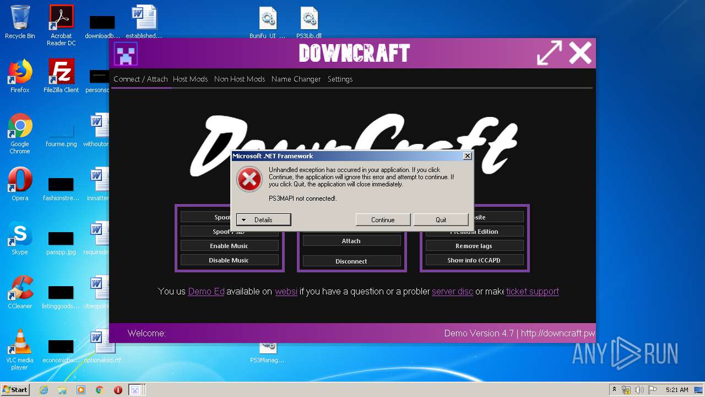Open the Bunifu_UI dll file icon

point(268,23)
